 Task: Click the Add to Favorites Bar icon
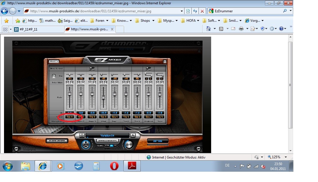18,21
